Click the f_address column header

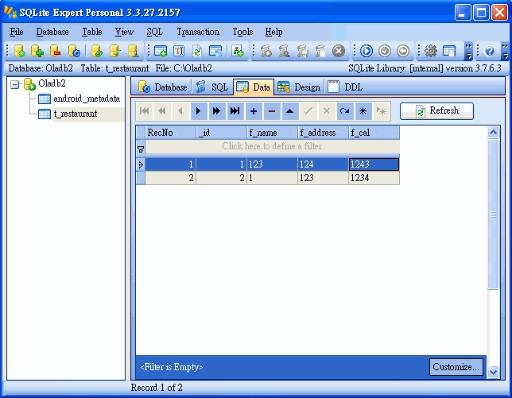pyautogui.click(x=324, y=133)
